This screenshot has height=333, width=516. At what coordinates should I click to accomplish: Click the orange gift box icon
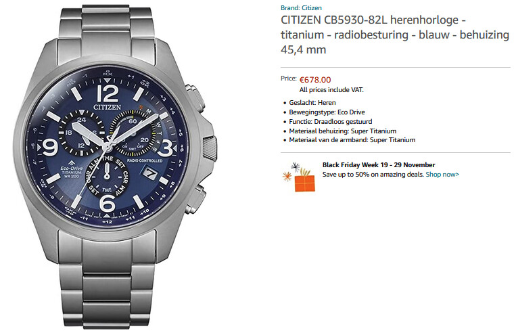pyautogui.click(x=305, y=183)
